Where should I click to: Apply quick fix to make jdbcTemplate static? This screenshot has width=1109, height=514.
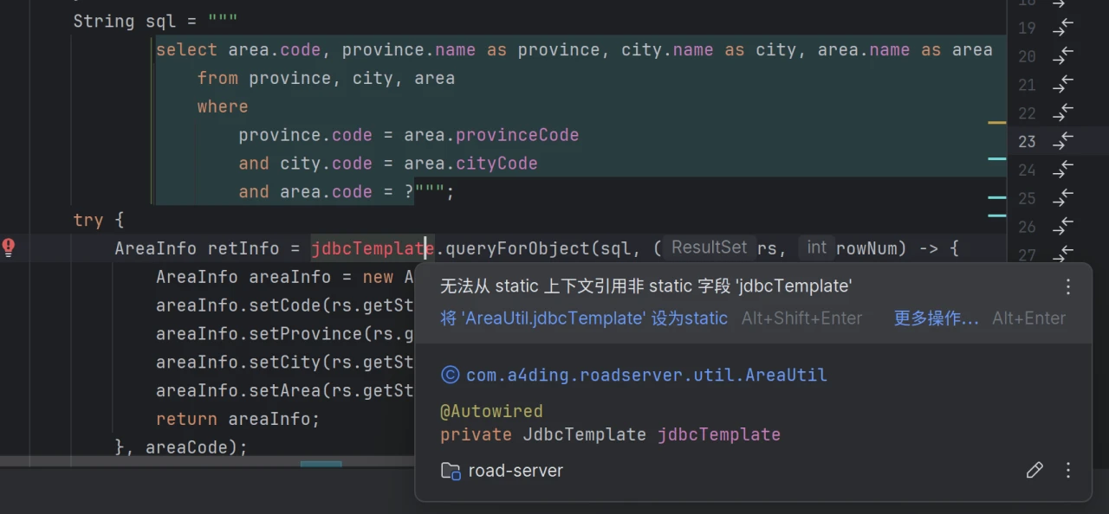click(x=584, y=318)
